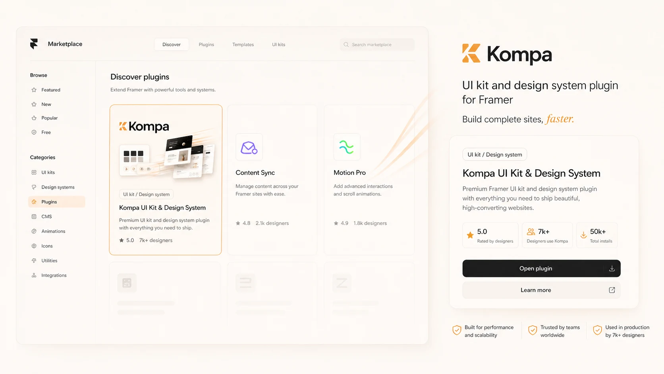Click the Utilities category icon
664x374 pixels.
point(34,261)
